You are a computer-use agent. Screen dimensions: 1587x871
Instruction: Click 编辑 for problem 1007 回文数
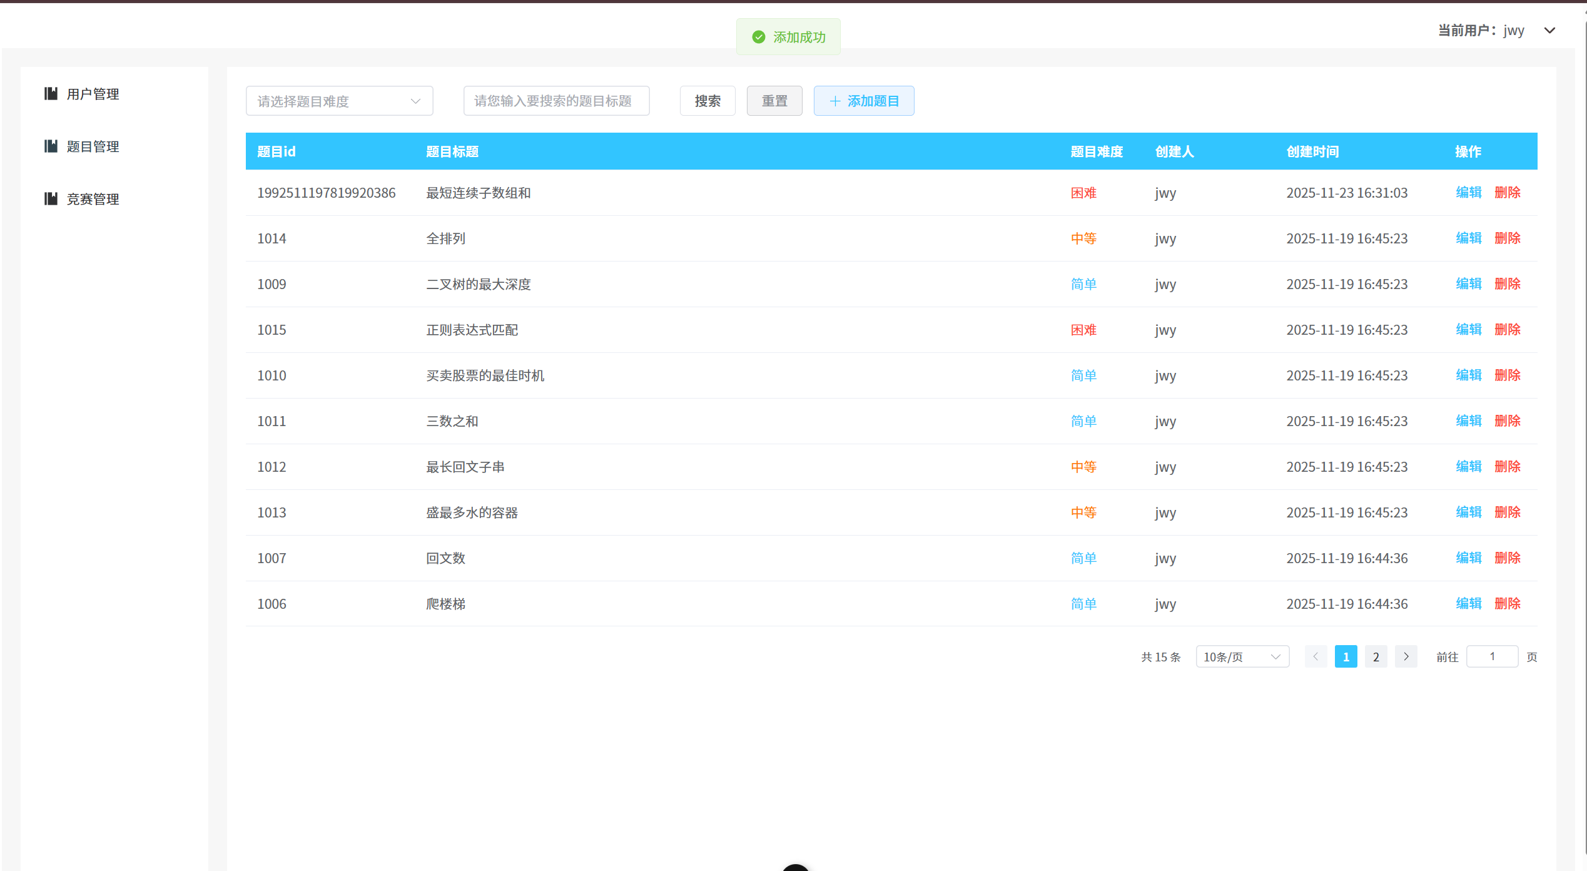[1468, 558]
